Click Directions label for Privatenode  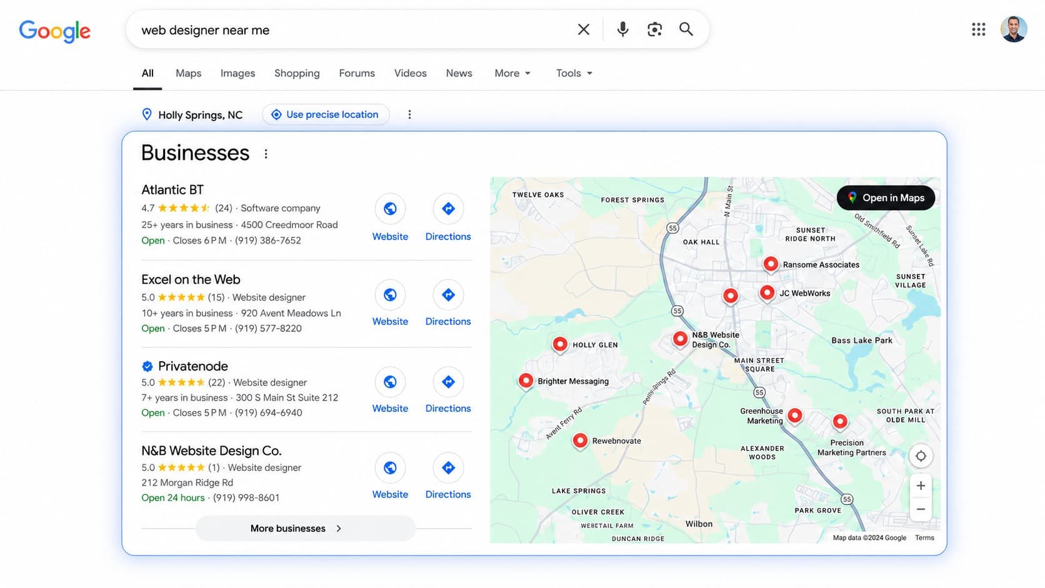coord(448,409)
